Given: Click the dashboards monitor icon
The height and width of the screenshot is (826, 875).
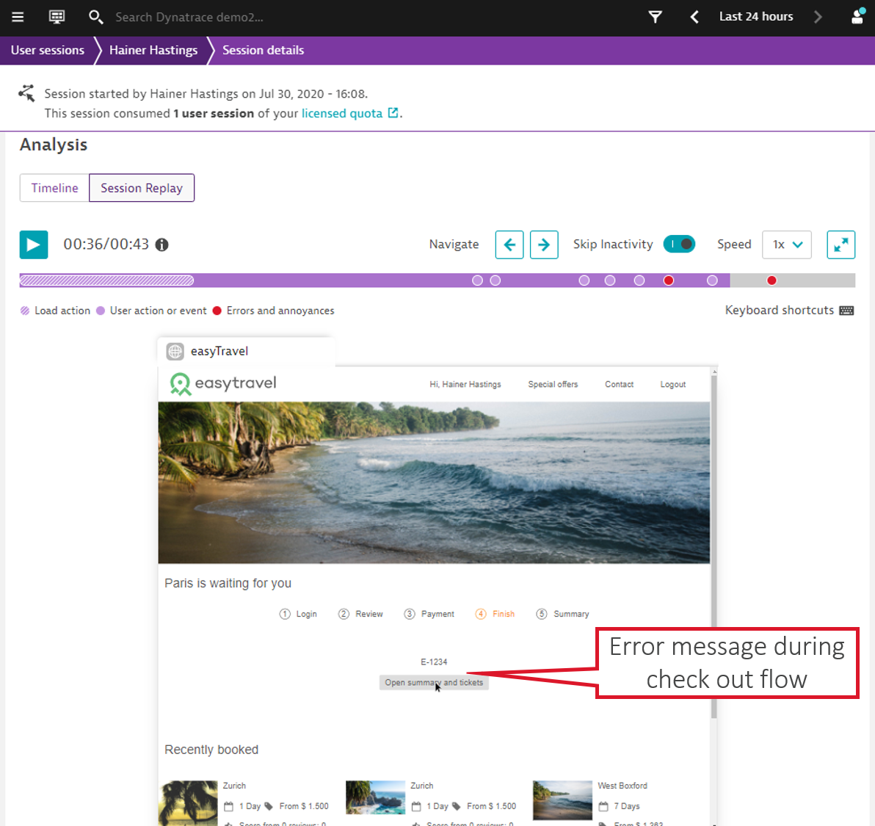Looking at the screenshot, I should click(57, 17).
